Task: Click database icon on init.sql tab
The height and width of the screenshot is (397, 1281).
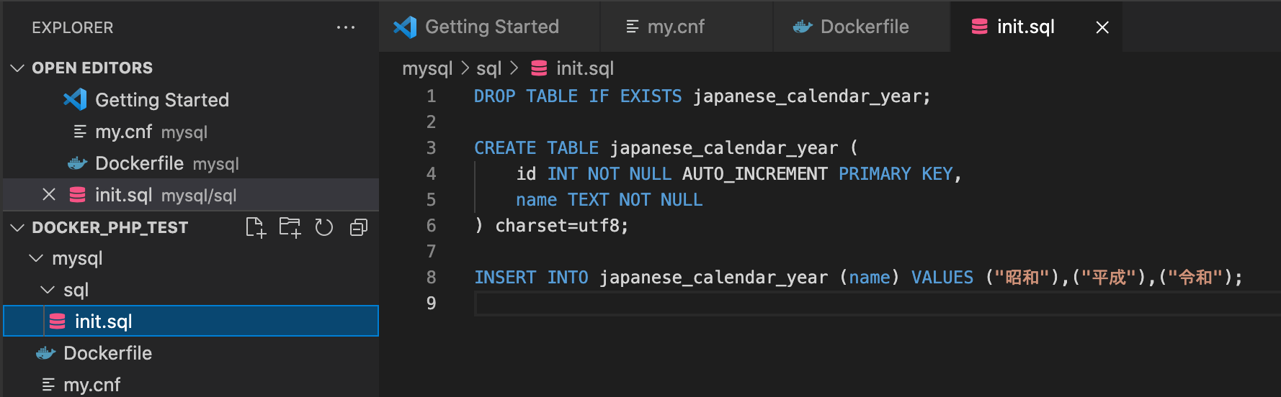Action: [980, 27]
